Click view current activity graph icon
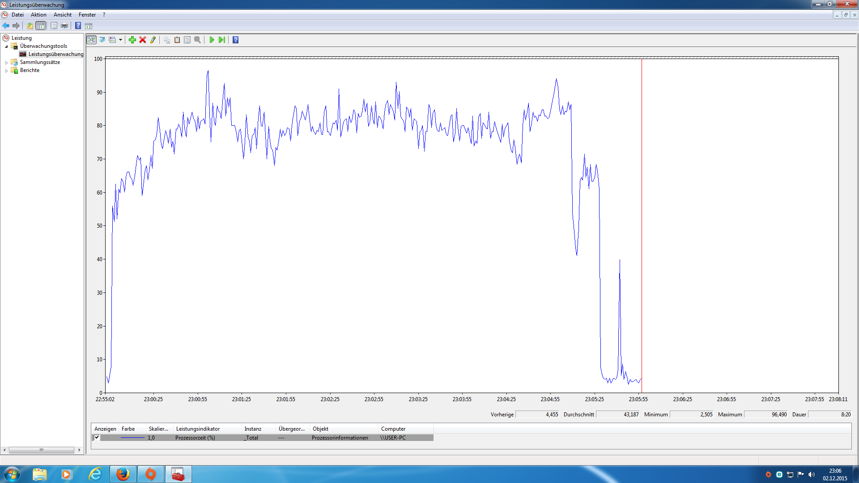 click(92, 40)
